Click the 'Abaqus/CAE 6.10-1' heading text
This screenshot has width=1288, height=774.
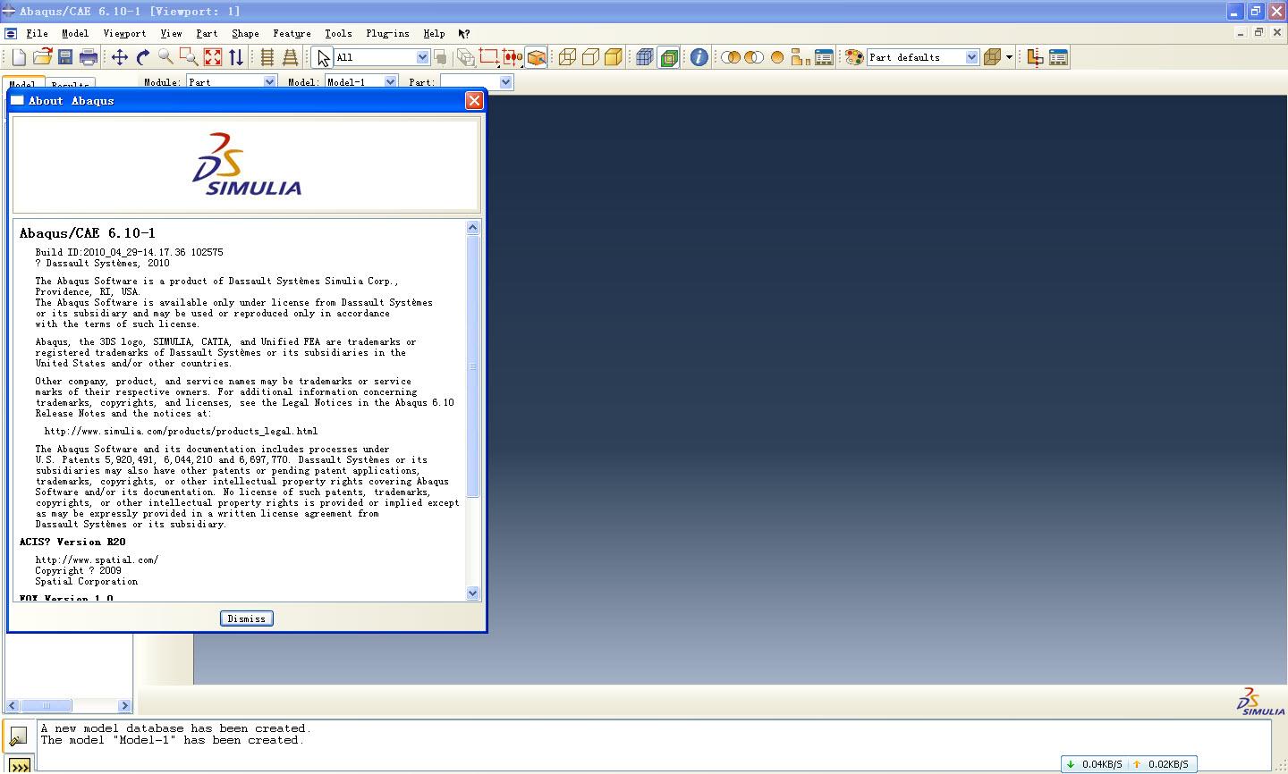pos(88,233)
